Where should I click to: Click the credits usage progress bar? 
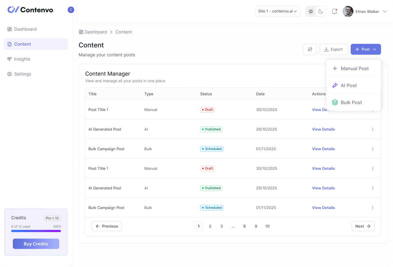[36, 231]
